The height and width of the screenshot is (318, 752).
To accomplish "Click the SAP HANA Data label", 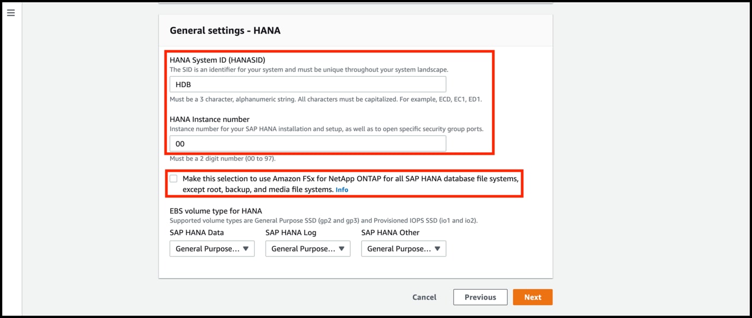I will pos(196,233).
